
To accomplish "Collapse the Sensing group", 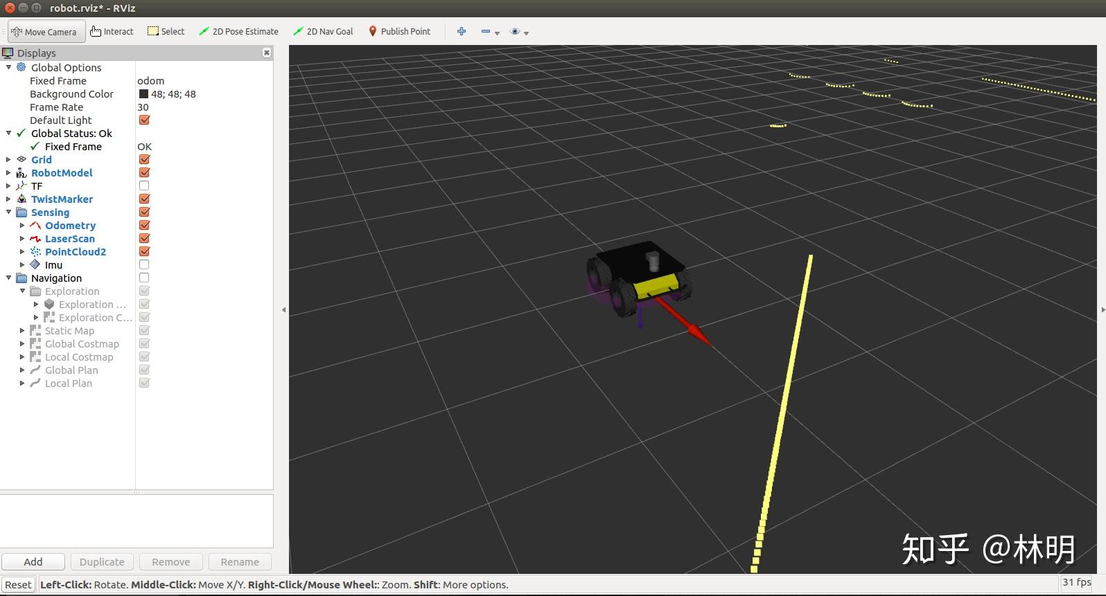I will pyautogui.click(x=8, y=212).
